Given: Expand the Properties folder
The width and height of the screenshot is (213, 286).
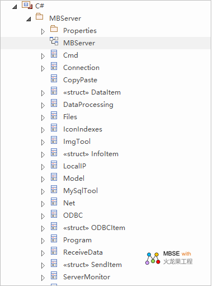Looking at the screenshot, I should (43, 31).
